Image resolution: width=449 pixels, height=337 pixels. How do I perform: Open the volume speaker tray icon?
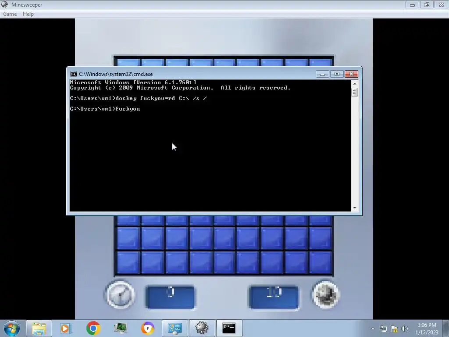click(404, 329)
